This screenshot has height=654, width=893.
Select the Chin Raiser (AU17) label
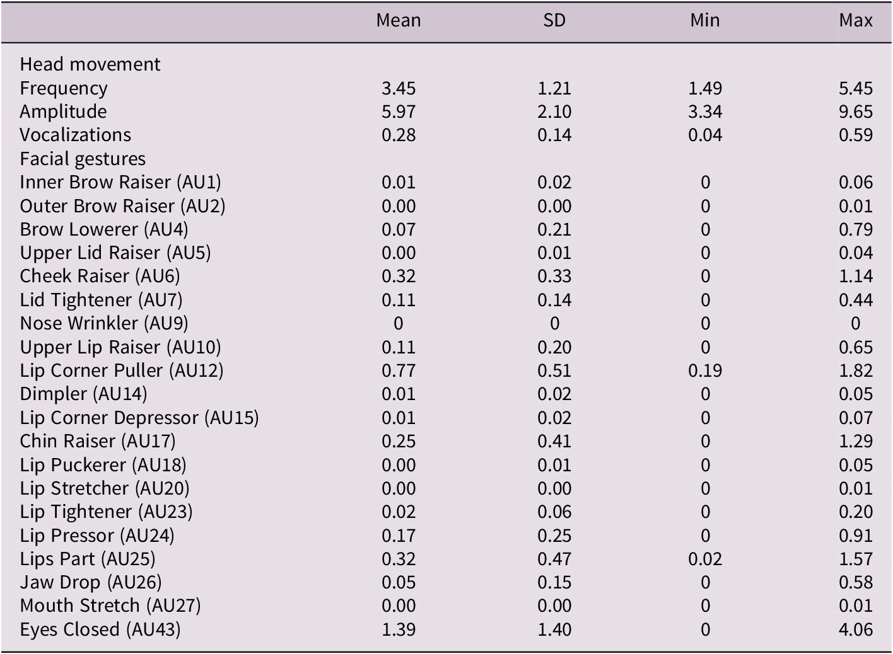(x=98, y=441)
